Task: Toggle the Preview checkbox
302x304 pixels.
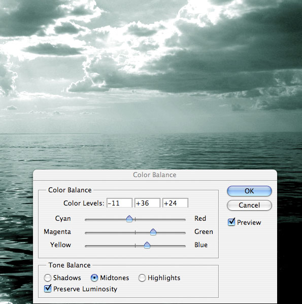Action: click(x=231, y=222)
